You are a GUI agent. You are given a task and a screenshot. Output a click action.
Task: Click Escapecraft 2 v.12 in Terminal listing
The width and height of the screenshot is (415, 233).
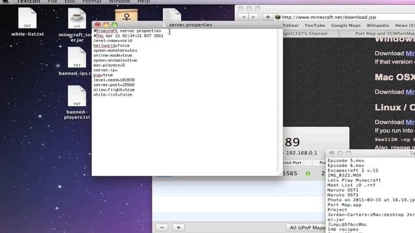[353, 170]
